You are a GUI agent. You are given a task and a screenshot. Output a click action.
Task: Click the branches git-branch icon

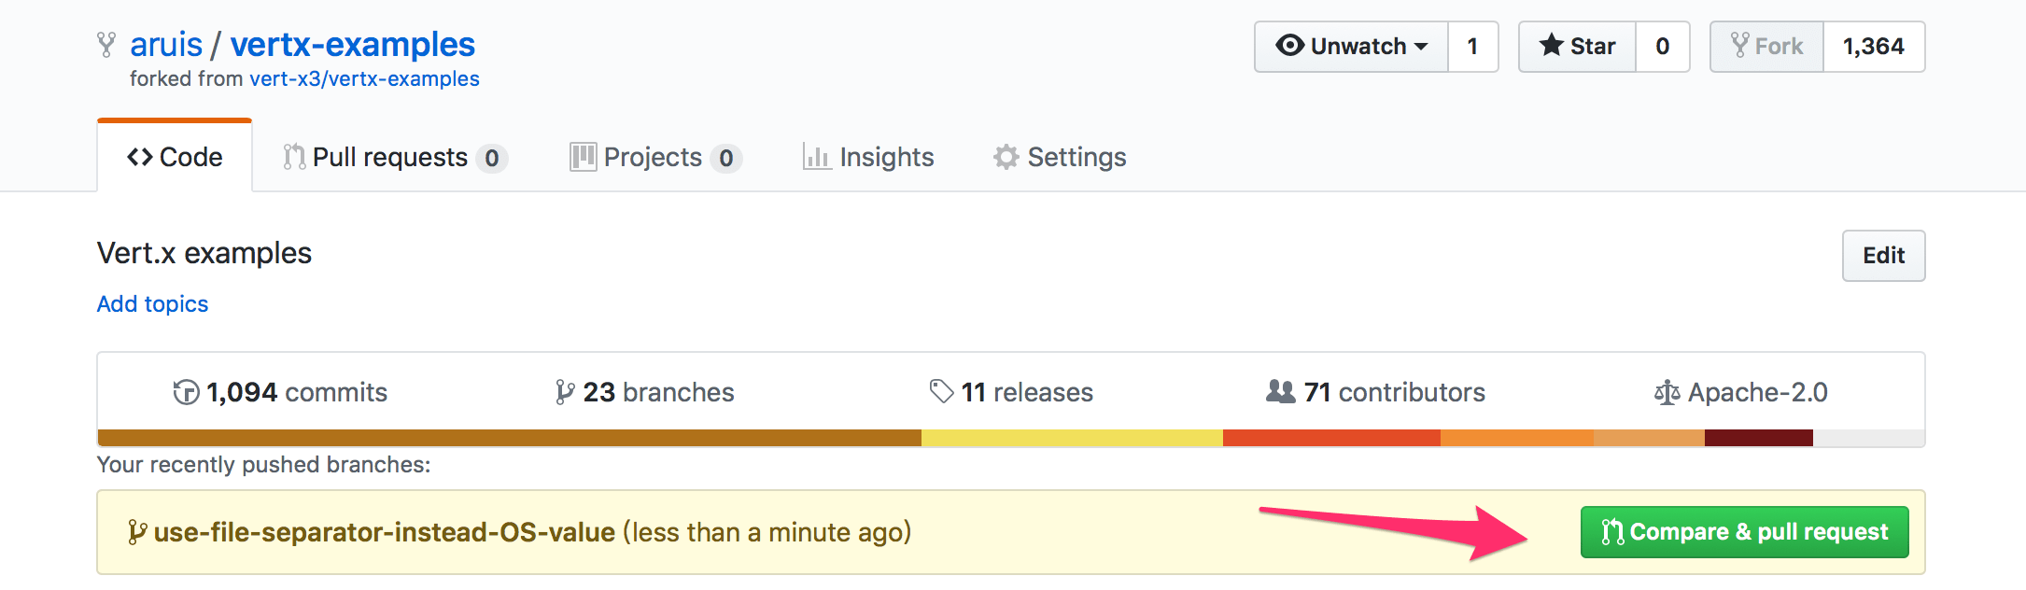tap(564, 393)
